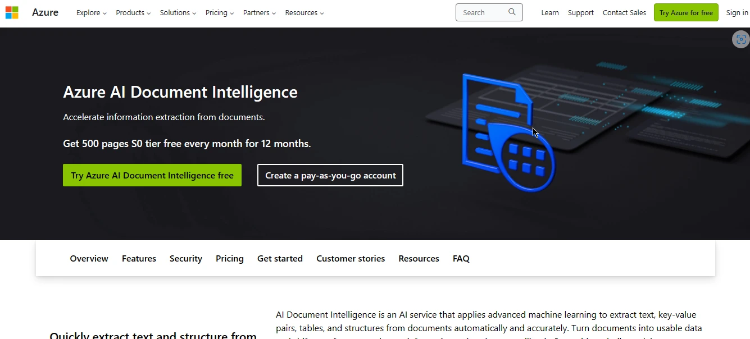Click into the Search field
This screenshot has height=339, width=750.
tap(482, 12)
